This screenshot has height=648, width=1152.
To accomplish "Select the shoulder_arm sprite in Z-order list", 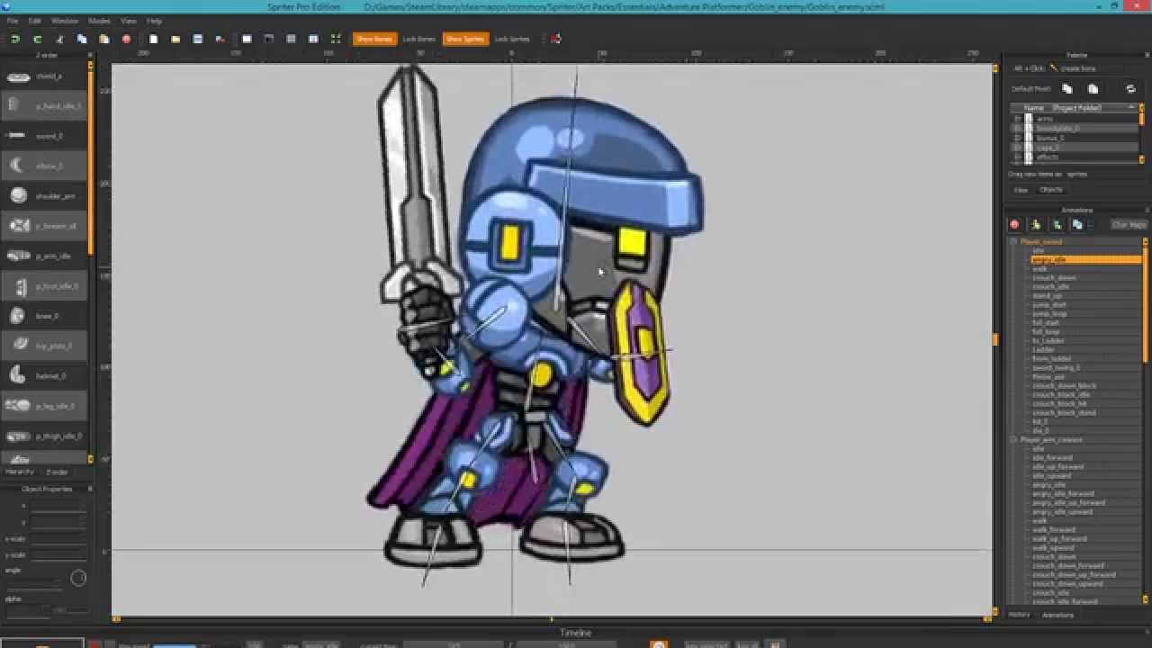I will click(x=44, y=196).
